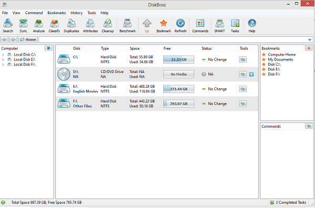Select the English Movies label
The height and width of the screenshot is (208, 315).
pos(86,91)
